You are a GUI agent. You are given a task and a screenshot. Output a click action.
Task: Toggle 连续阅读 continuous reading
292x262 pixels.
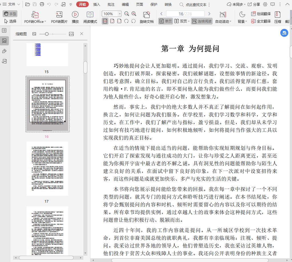tap(202, 21)
